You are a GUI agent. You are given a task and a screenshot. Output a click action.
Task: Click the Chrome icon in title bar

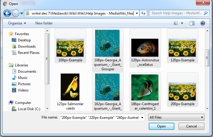[x=5, y=4]
